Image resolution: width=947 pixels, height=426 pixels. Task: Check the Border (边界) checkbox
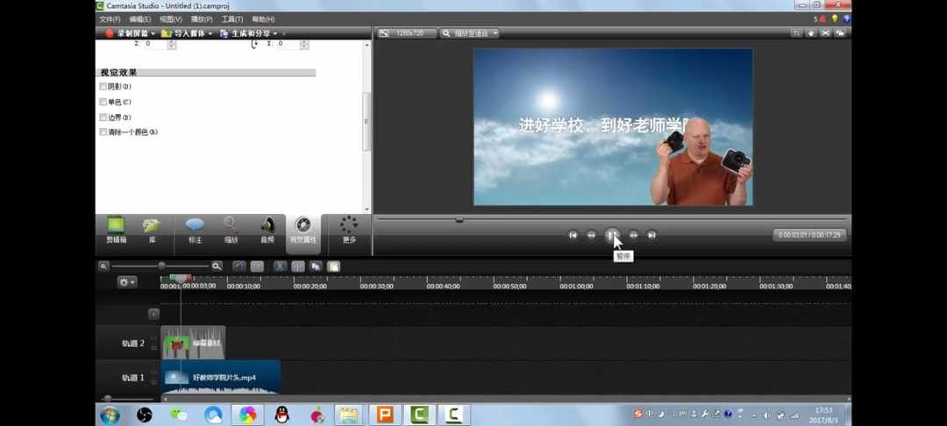click(103, 117)
